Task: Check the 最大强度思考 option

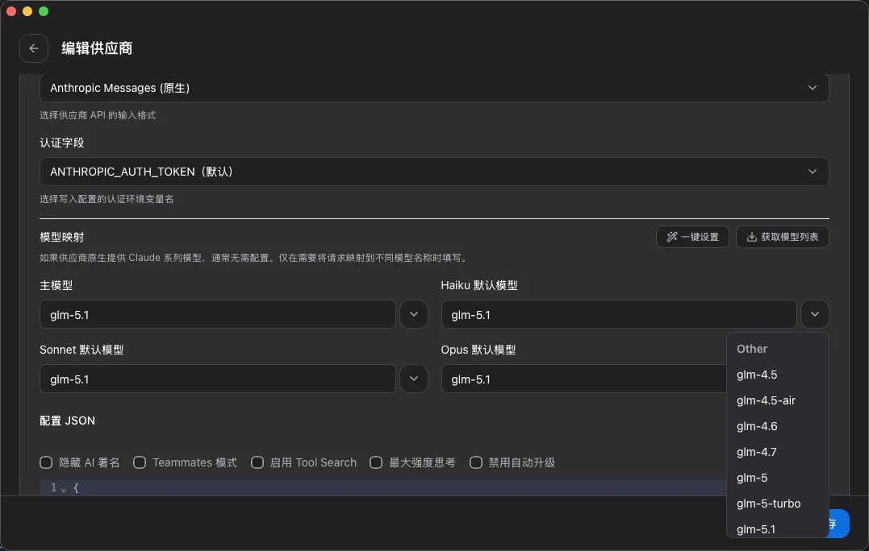Action: 376,462
